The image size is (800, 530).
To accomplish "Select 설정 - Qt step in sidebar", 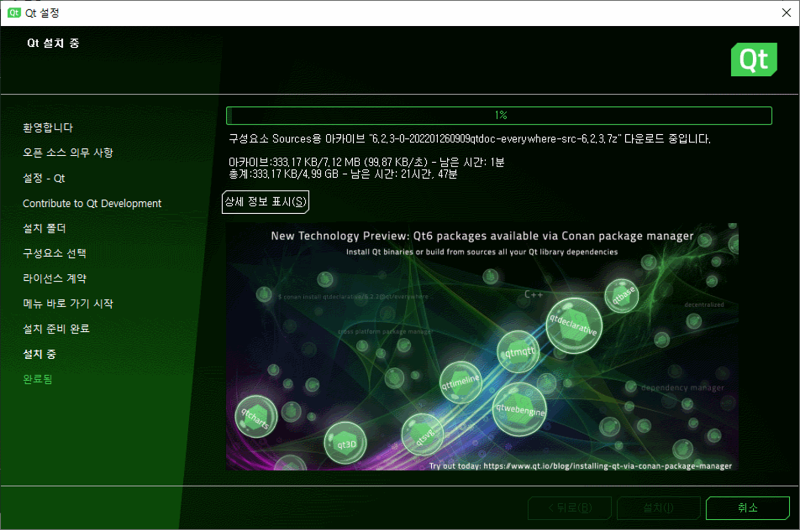I will click(44, 178).
